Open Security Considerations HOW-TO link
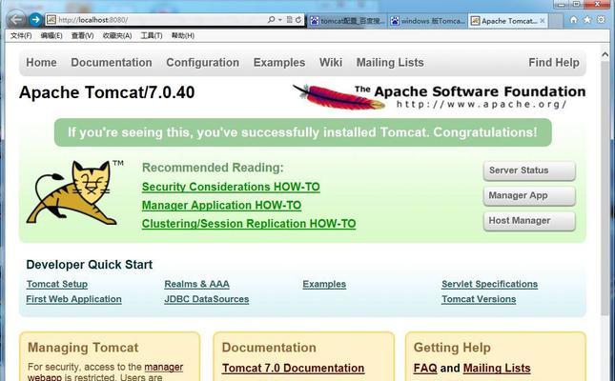The width and height of the screenshot is (615, 381). 231,187
